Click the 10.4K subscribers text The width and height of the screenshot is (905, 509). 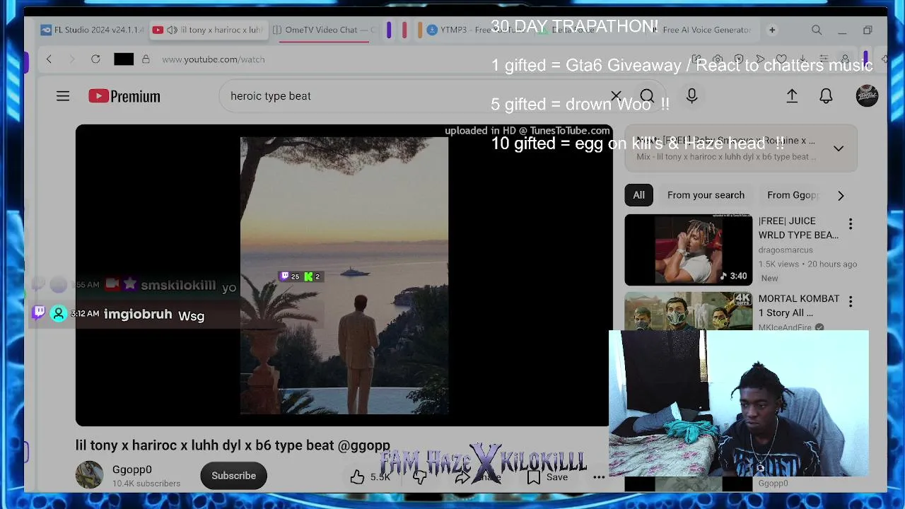pyautogui.click(x=146, y=484)
